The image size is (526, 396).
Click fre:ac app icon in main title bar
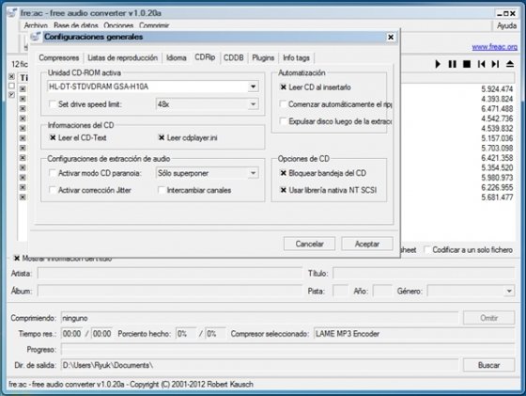tap(12, 13)
